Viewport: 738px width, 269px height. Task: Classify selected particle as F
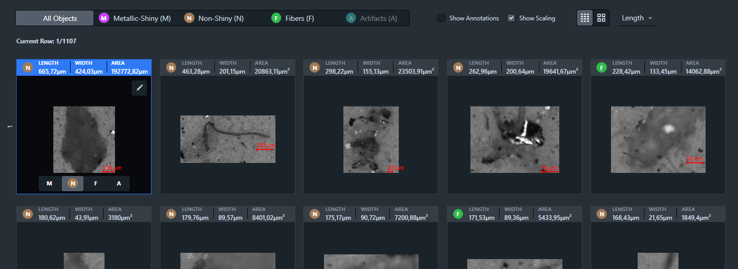pos(96,183)
